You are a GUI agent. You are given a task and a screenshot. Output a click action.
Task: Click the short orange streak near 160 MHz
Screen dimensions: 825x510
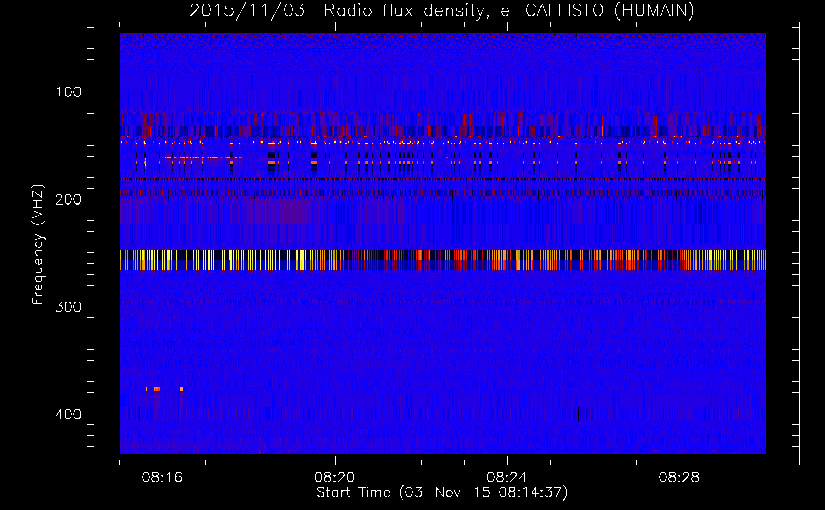point(203,158)
